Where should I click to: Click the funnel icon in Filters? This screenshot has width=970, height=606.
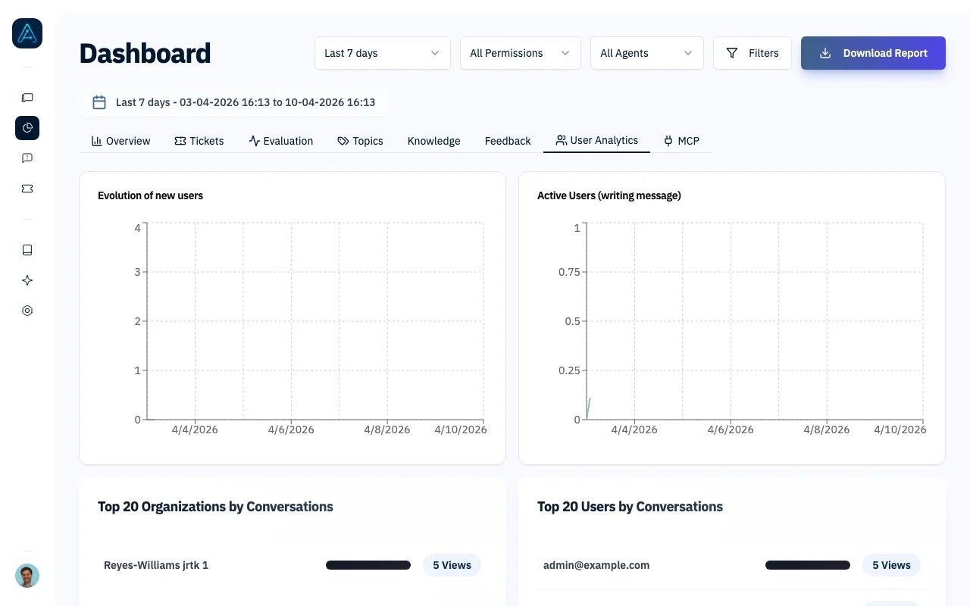[x=732, y=53]
